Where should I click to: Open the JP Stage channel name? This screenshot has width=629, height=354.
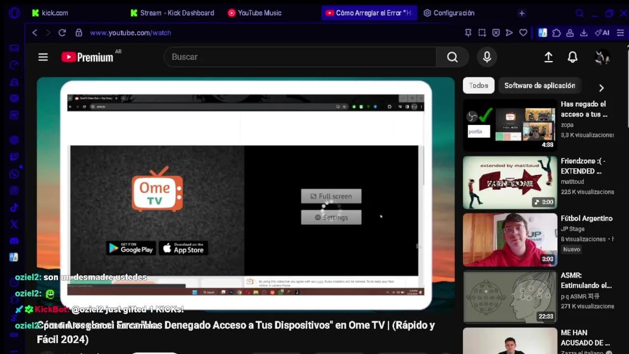click(x=572, y=229)
